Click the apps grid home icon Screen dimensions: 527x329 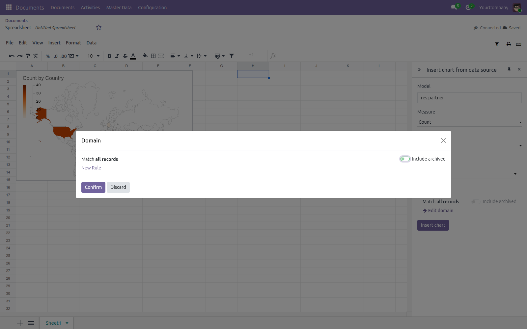click(9, 7)
